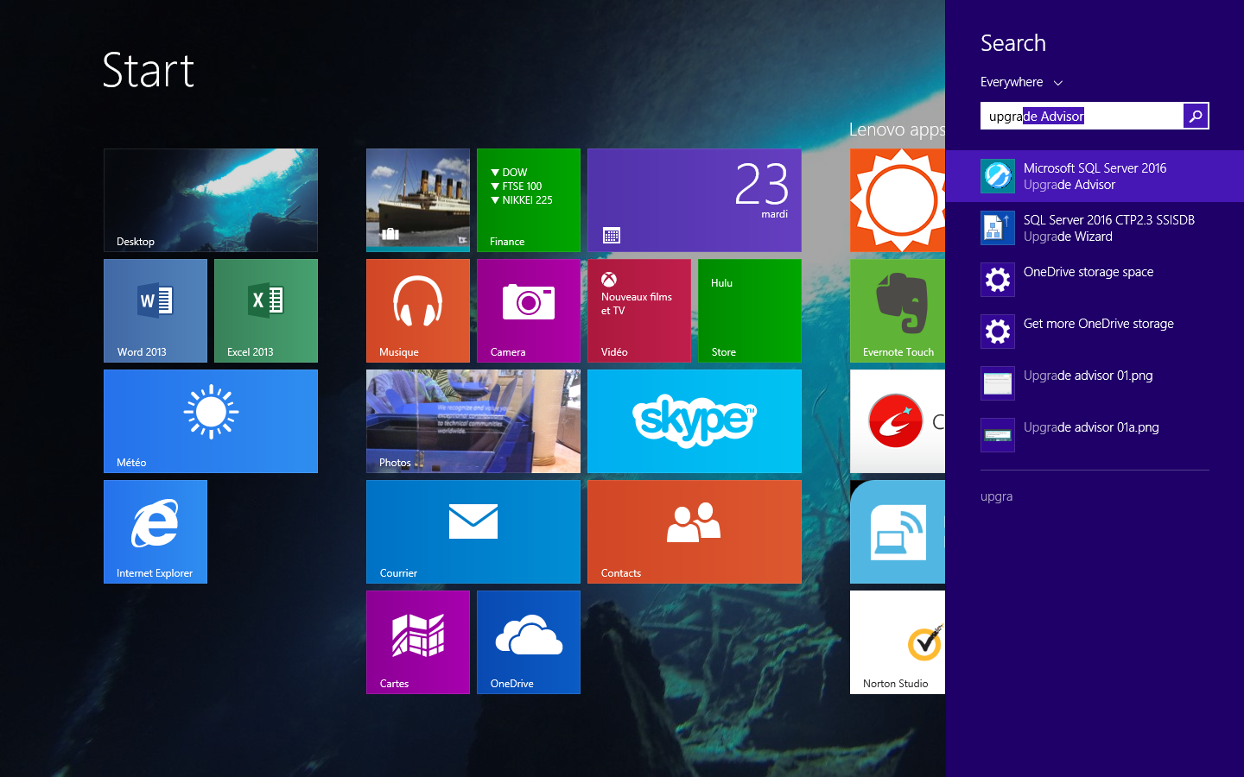The width and height of the screenshot is (1244, 777).
Task: Open the Musique headphones tile
Action: [x=418, y=311]
